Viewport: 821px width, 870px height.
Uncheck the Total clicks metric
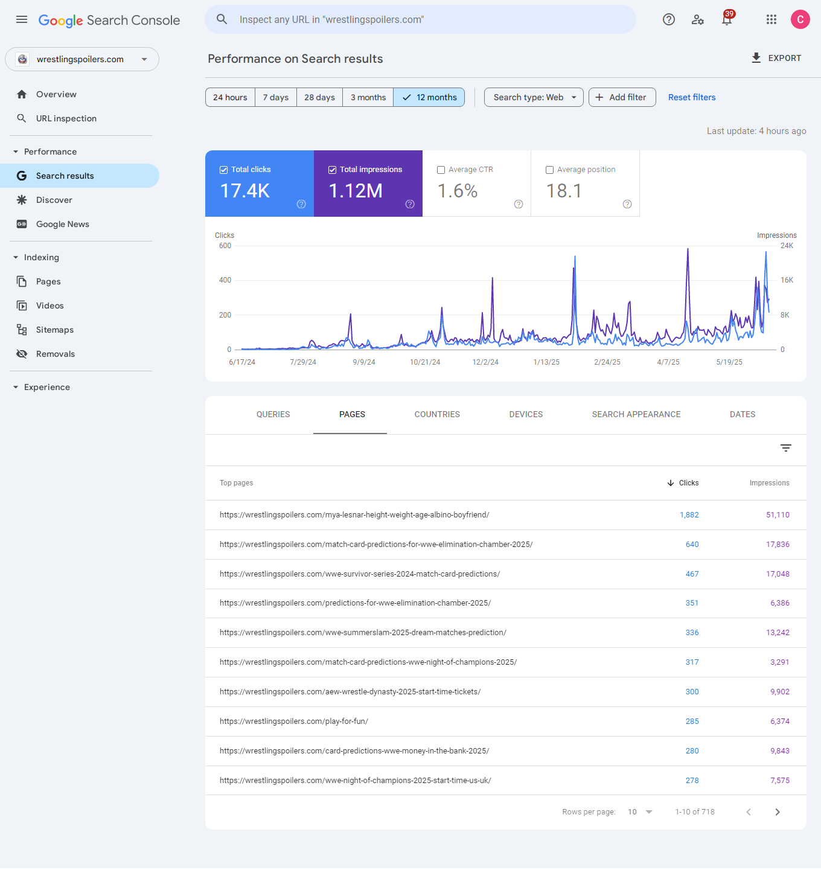(224, 170)
